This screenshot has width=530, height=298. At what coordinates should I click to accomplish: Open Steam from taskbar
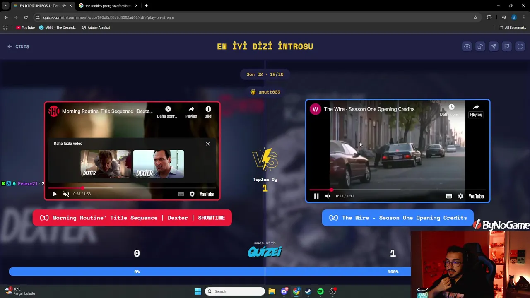coord(308,291)
